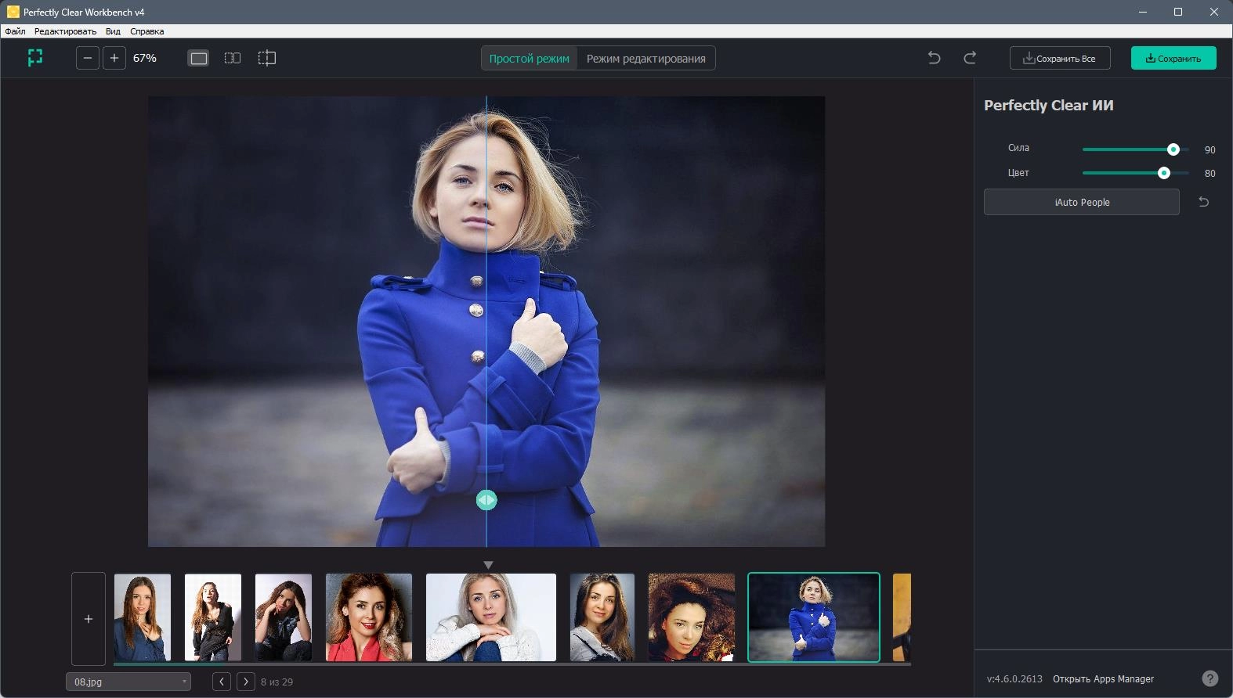The image size is (1233, 698).
Task: Select split compare view layout
Action: click(267, 58)
